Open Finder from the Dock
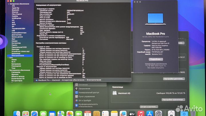The image size is (206, 116). [x=17, y=114]
